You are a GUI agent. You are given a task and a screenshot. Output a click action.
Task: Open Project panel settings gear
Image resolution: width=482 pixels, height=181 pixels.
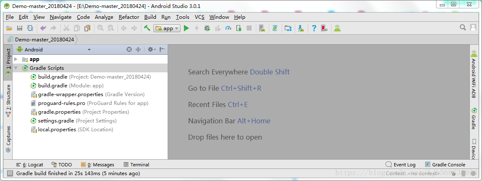point(151,49)
